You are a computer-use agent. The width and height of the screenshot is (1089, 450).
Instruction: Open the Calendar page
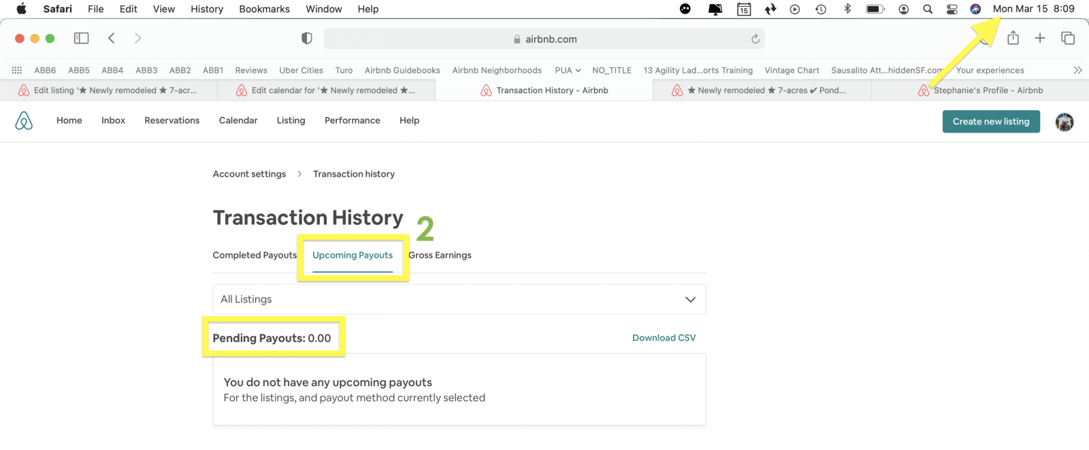pyautogui.click(x=238, y=120)
